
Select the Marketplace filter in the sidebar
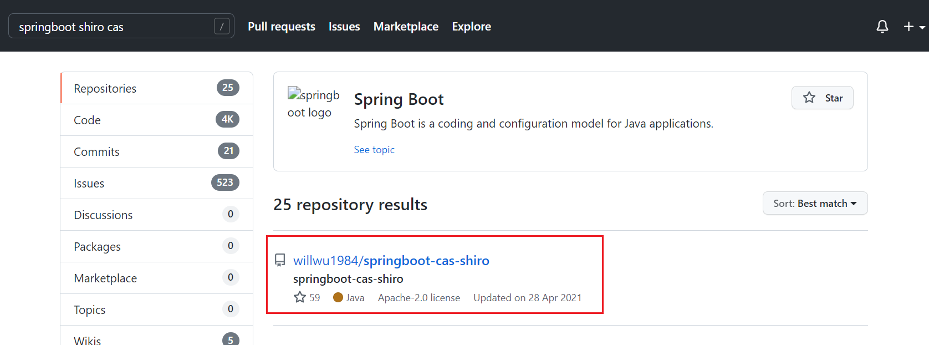(157, 278)
